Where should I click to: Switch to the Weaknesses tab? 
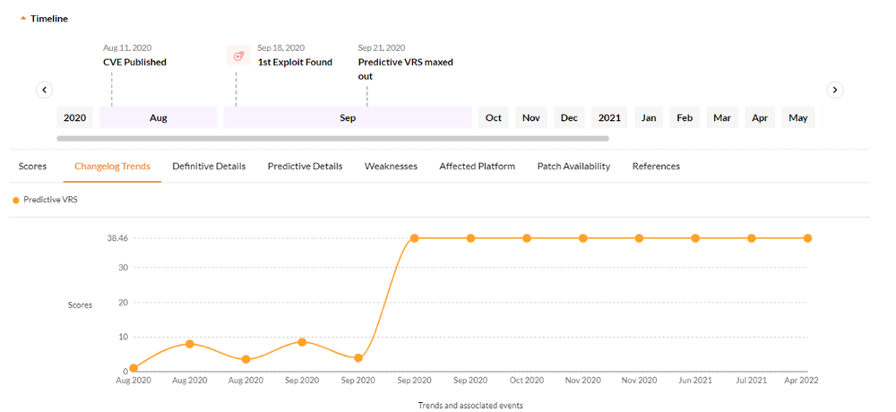392,167
